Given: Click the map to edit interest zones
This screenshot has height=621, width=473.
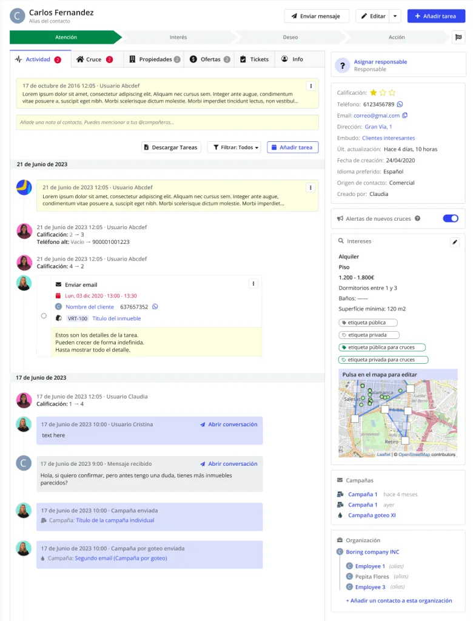Looking at the screenshot, I should click(398, 418).
